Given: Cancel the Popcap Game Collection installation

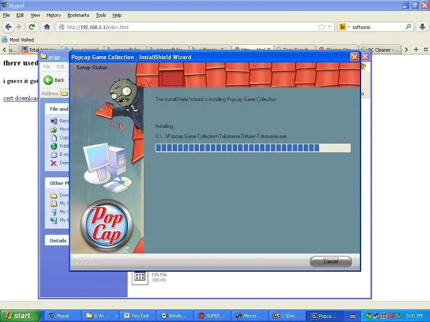Looking at the screenshot, I should (x=330, y=262).
